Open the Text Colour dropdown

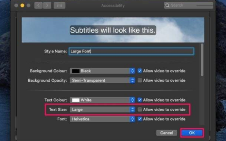[x=102, y=100]
